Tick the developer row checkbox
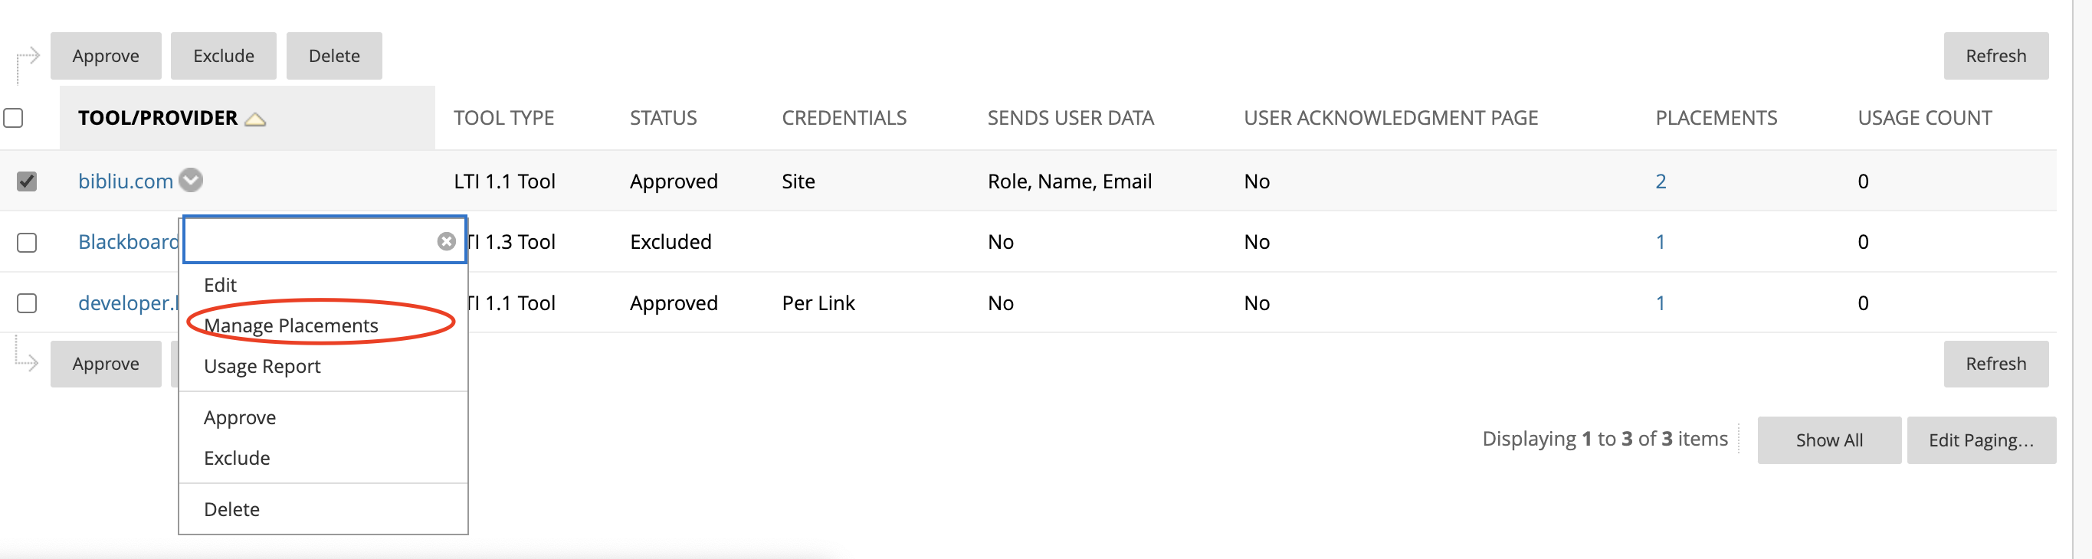The width and height of the screenshot is (2092, 559). point(27,303)
